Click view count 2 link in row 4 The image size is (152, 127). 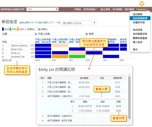coord(102,96)
